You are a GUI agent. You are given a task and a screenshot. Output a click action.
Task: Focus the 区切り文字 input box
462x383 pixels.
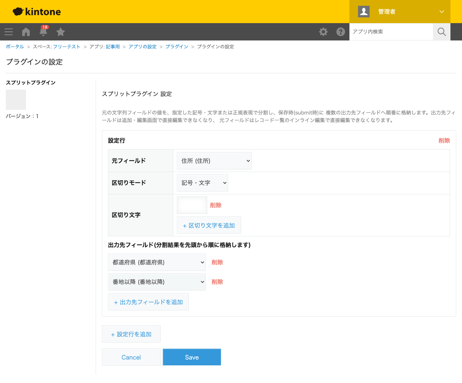coord(192,205)
